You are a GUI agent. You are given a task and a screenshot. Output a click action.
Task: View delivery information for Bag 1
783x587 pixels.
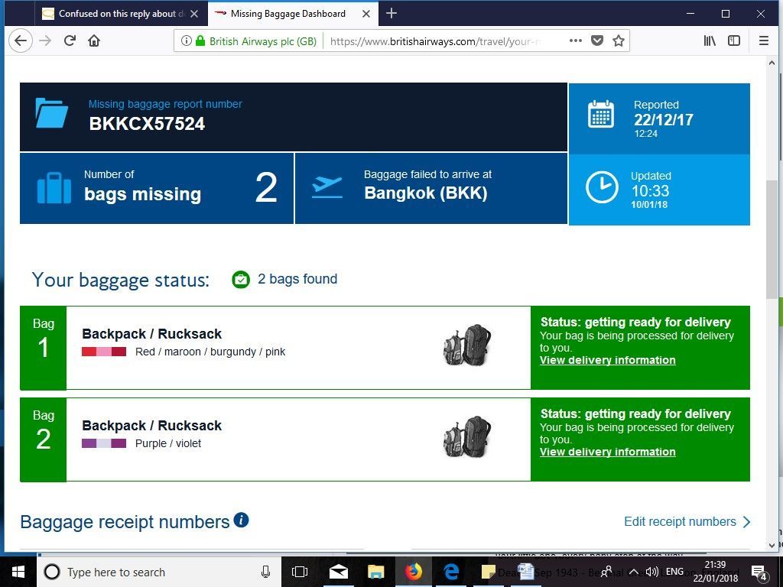tap(607, 360)
